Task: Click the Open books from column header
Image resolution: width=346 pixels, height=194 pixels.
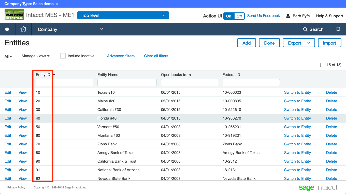Action: point(176,75)
